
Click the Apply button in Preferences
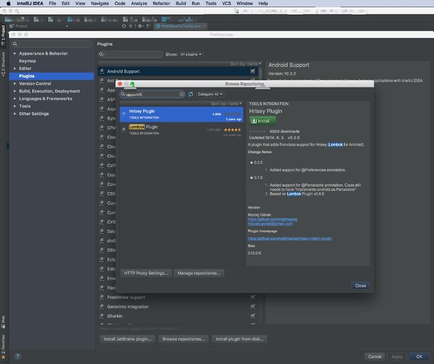coord(397,357)
